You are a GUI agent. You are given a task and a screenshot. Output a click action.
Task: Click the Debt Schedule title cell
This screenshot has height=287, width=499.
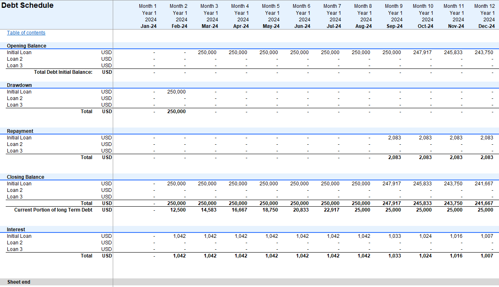click(x=27, y=6)
